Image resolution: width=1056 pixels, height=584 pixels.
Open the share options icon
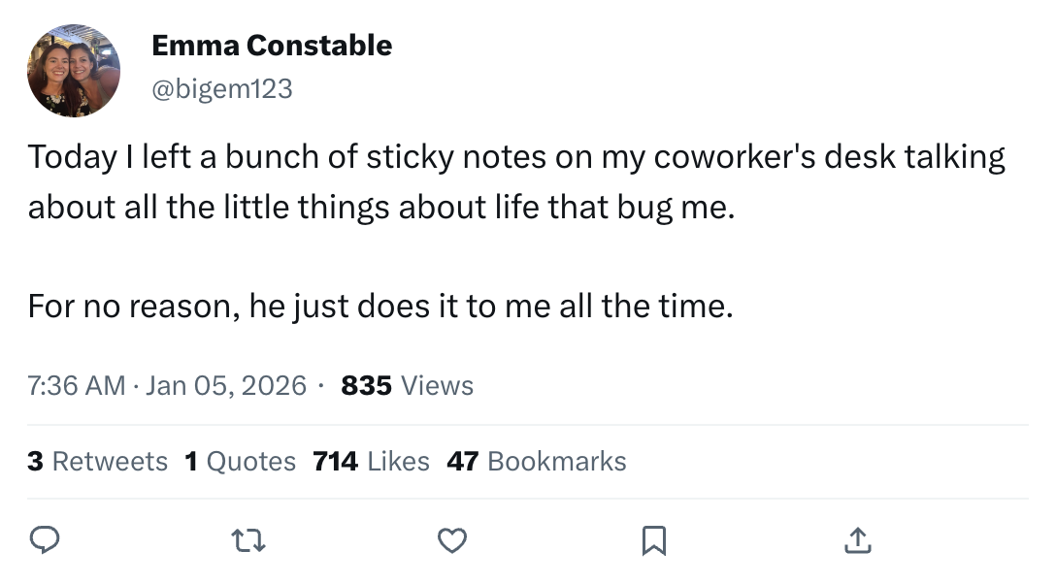tap(857, 540)
